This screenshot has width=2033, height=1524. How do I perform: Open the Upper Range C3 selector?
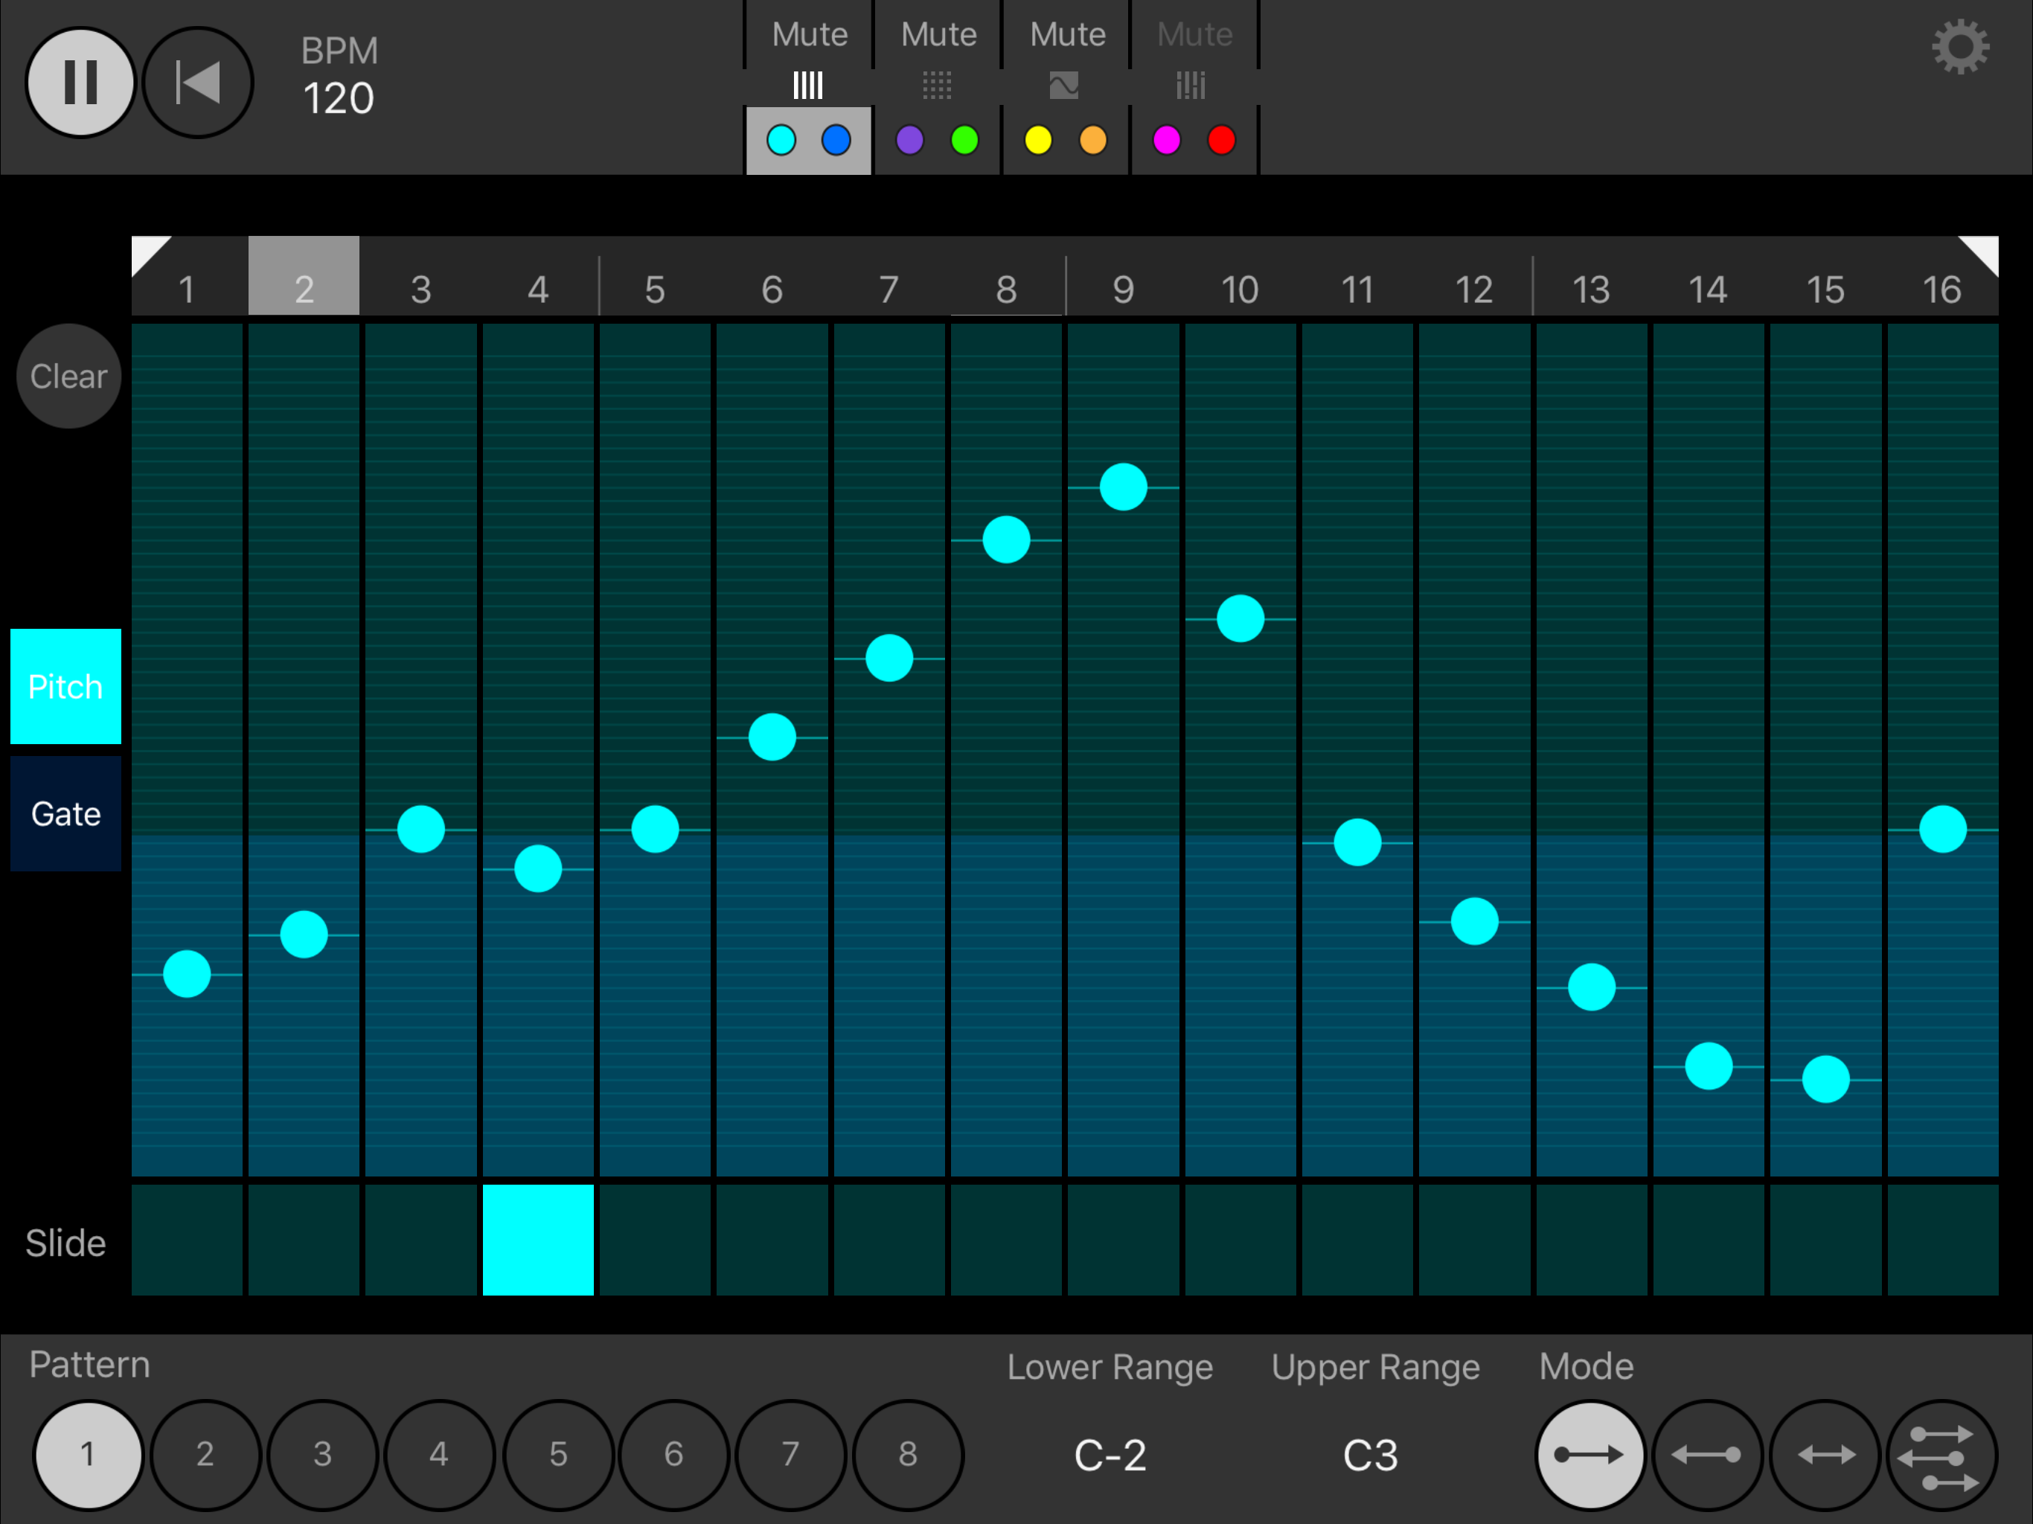(1371, 1455)
